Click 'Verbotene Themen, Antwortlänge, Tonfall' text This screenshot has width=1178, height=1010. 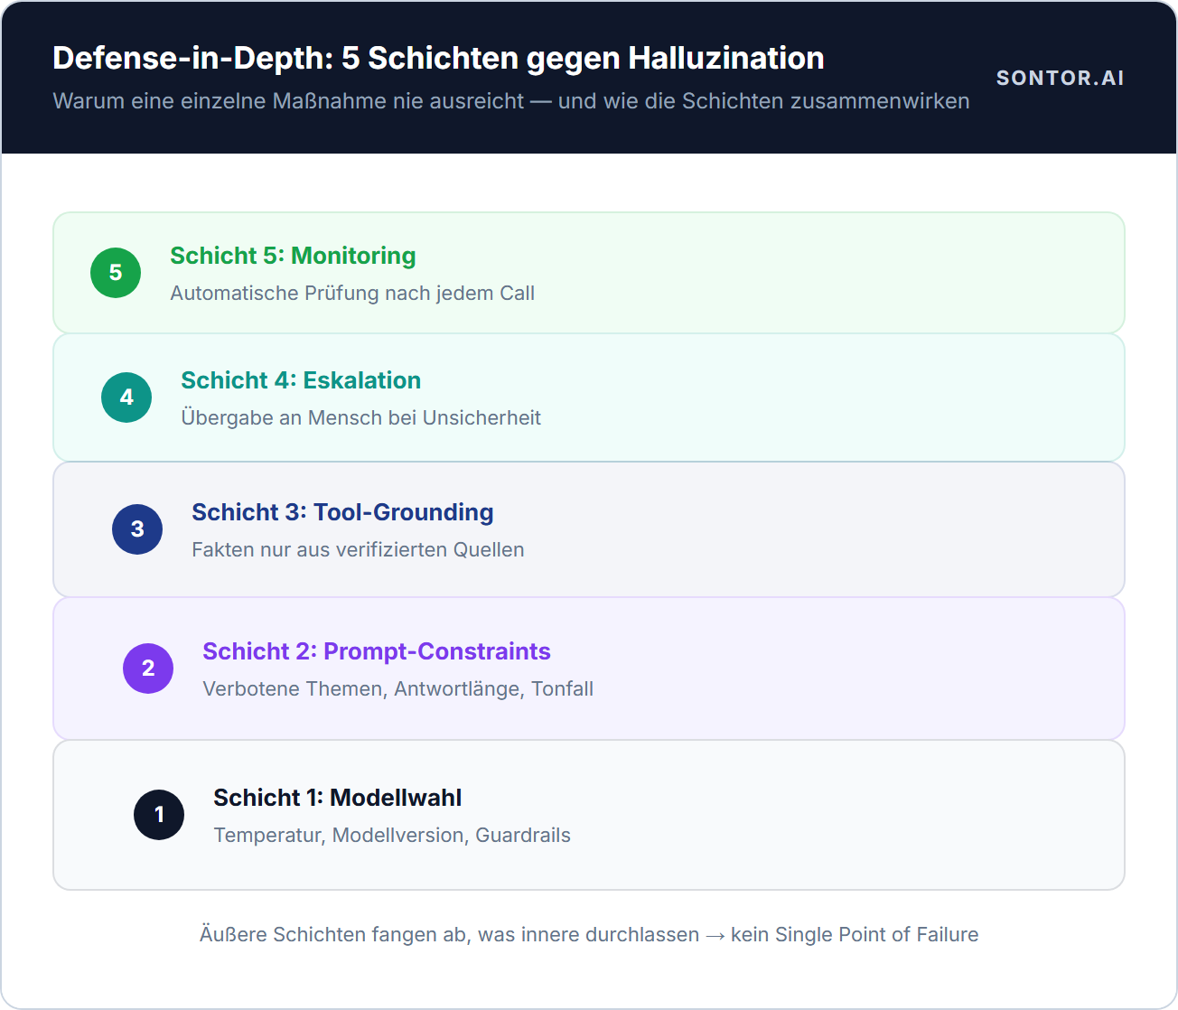point(397,689)
